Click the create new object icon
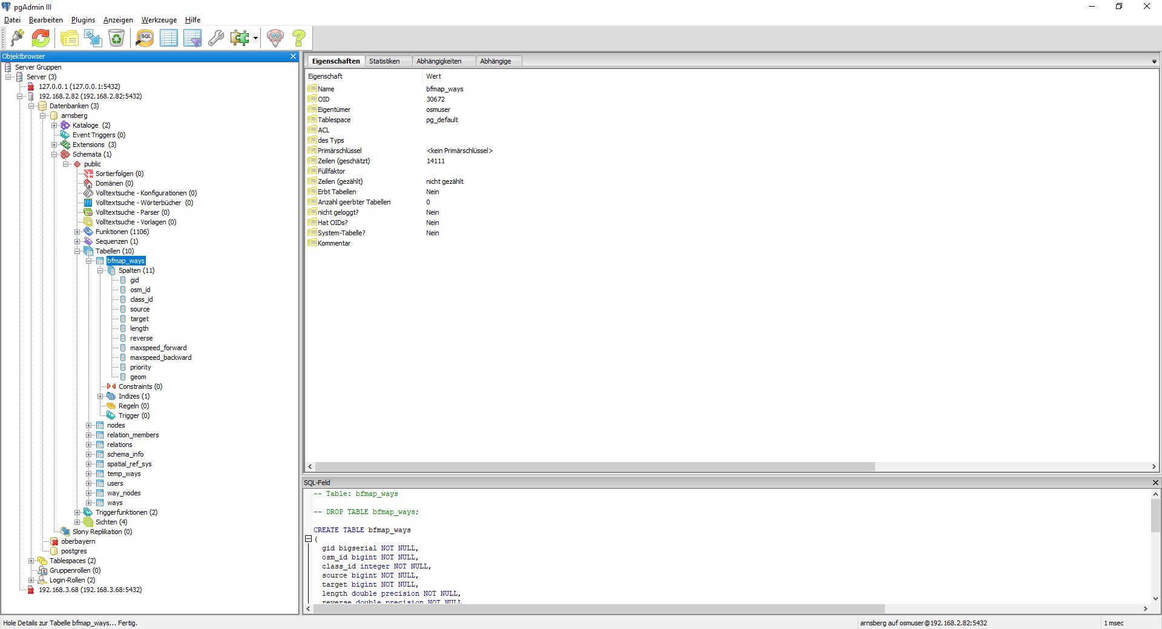The image size is (1162, 629). [x=93, y=38]
